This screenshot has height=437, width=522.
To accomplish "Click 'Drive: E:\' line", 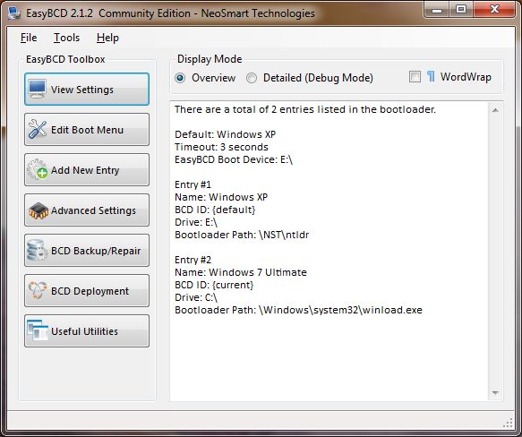I will [196, 222].
